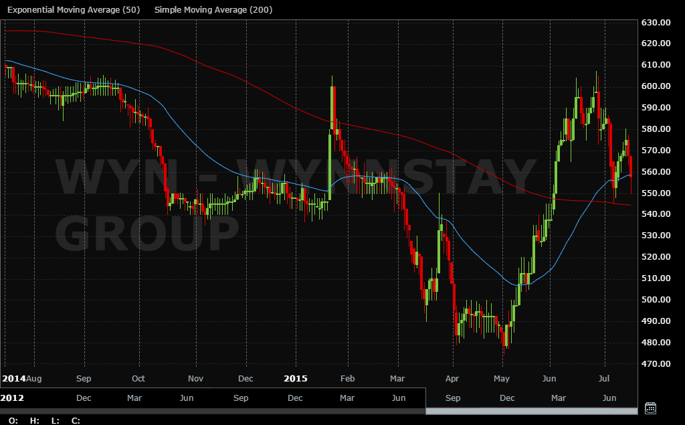Open the calendar date range icon
Viewport: 685px width, 425px height.
[650, 408]
